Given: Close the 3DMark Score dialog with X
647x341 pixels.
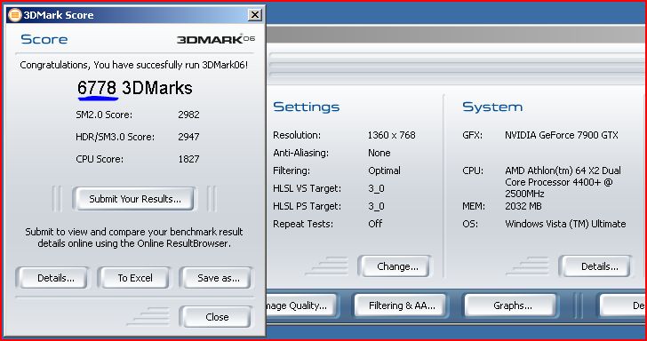Looking at the screenshot, I should pyautogui.click(x=255, y=15).
